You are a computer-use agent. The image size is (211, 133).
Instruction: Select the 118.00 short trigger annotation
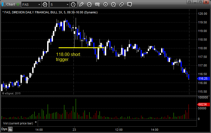coord(68,57)
